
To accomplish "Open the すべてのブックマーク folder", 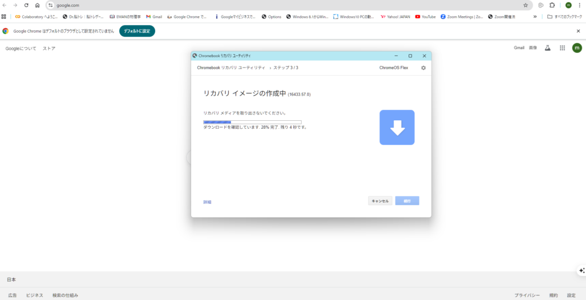I will tap(564, 17).
